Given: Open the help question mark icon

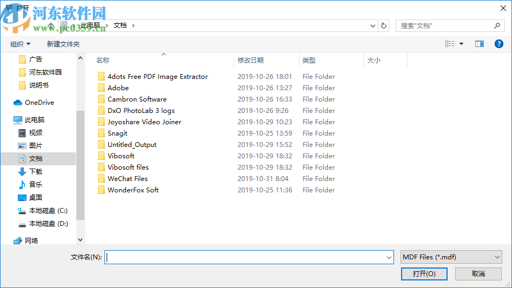Looking at the screenshot, I should tap(498, 44).
